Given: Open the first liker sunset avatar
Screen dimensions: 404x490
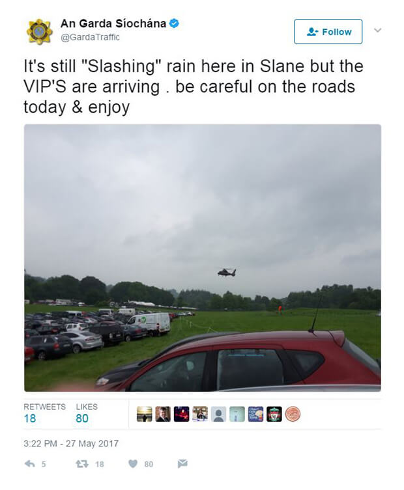Looking at the screenshot, I should coord(144,414).
